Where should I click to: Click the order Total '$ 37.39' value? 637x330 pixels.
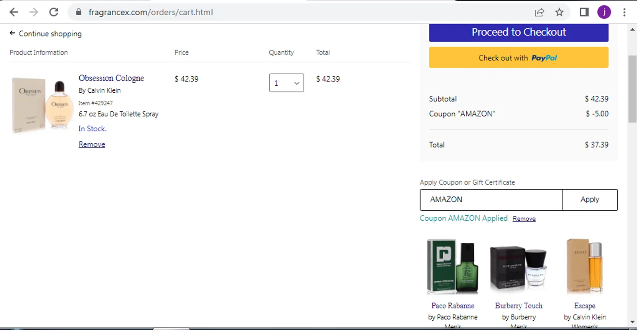click(597, 145)
